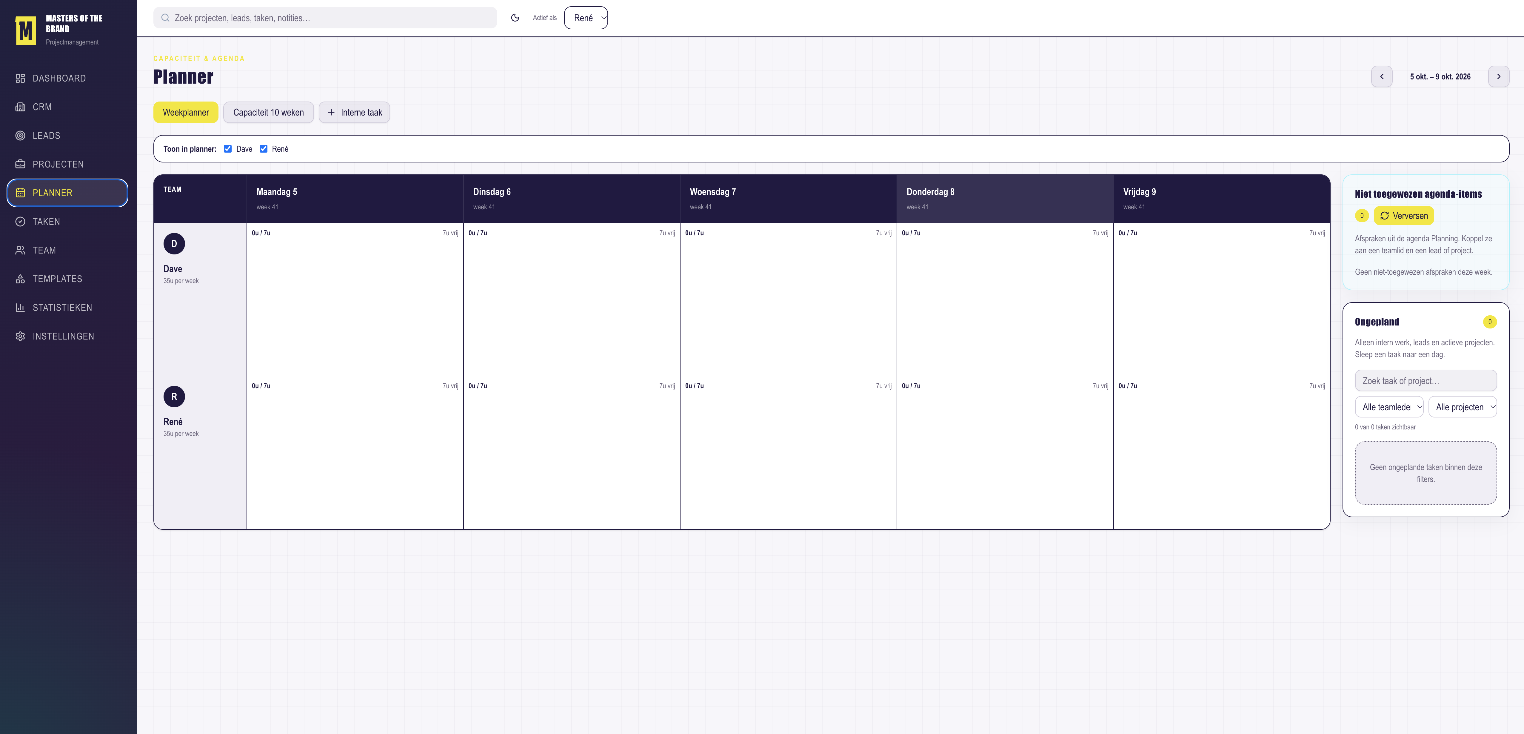This screenshot has width=1524, height=734.
Task: Click the '0 van 0 taken zichtbaar' text
Action: 1385,427
